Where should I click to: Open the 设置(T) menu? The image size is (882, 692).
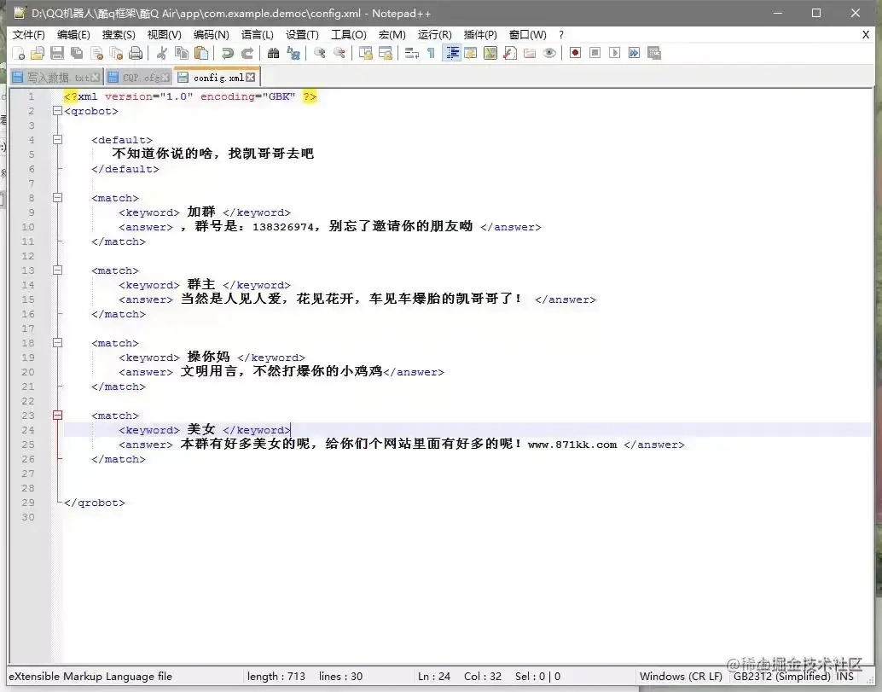[302, 35]
